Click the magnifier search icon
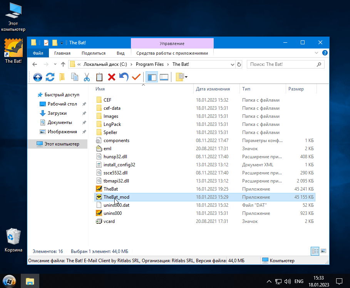Image resolution: width=350 pixels, height=288 pixels. click(319, 64)
